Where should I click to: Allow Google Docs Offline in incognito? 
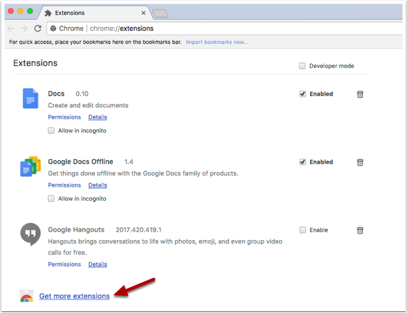[x=52, y=199]
